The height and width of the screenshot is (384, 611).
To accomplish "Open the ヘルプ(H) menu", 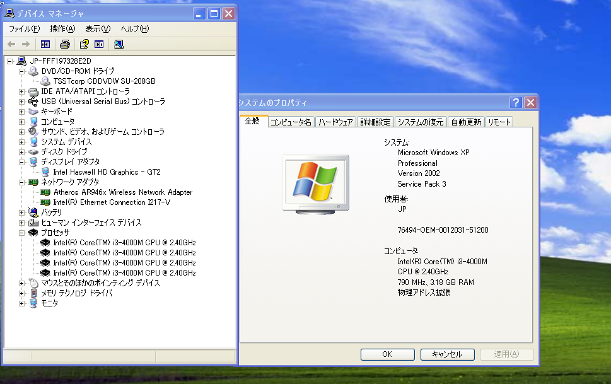I will pyautogui.click(x=134, y=29).
